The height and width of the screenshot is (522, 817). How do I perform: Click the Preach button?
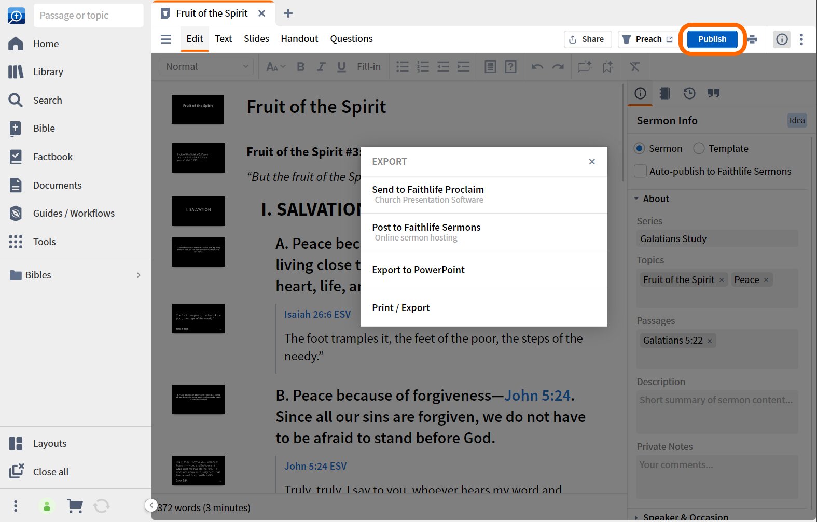tap(647, 39)
